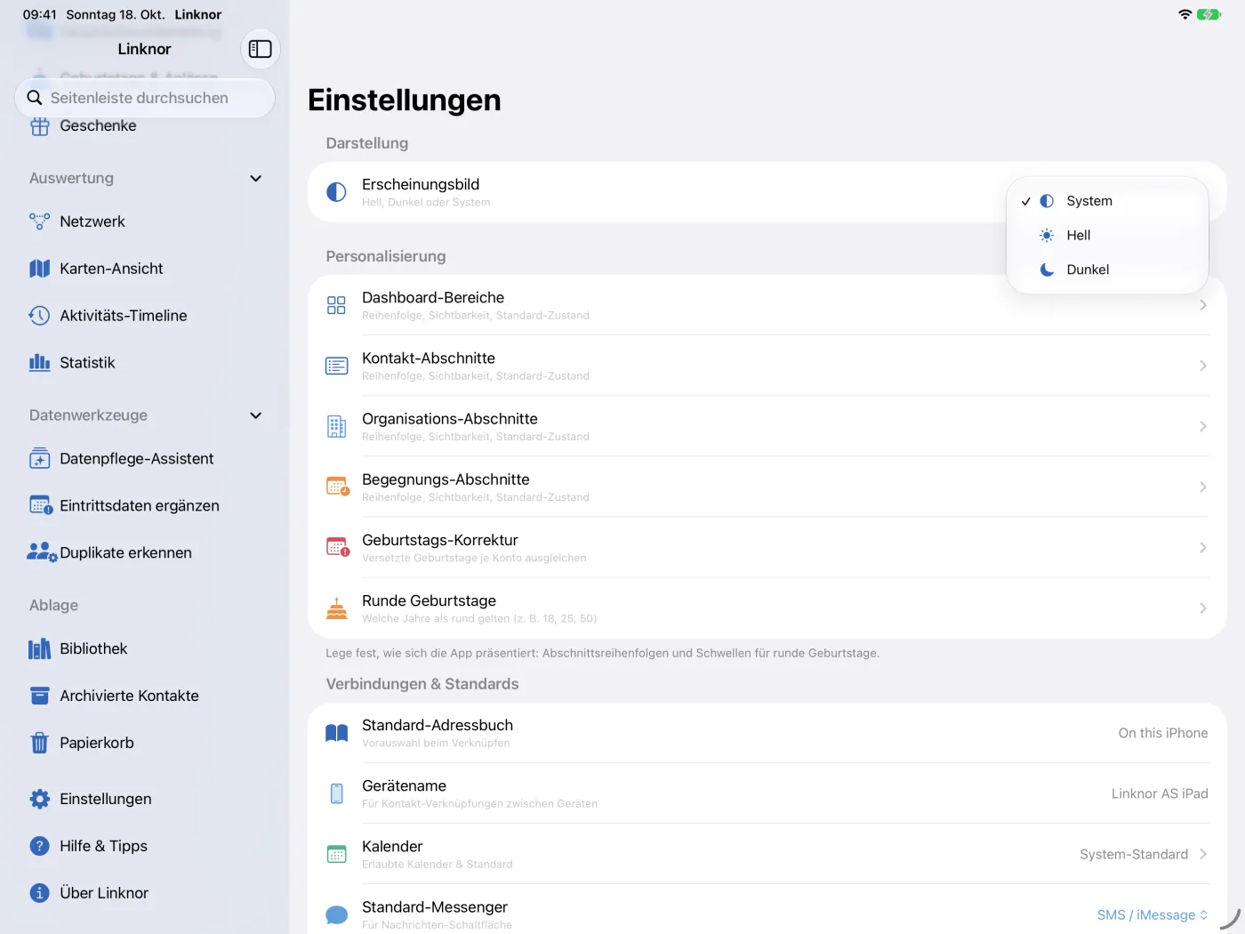Open the Erscheinungsbild setting row
The image size is (1245, 934).
(767, 192)
